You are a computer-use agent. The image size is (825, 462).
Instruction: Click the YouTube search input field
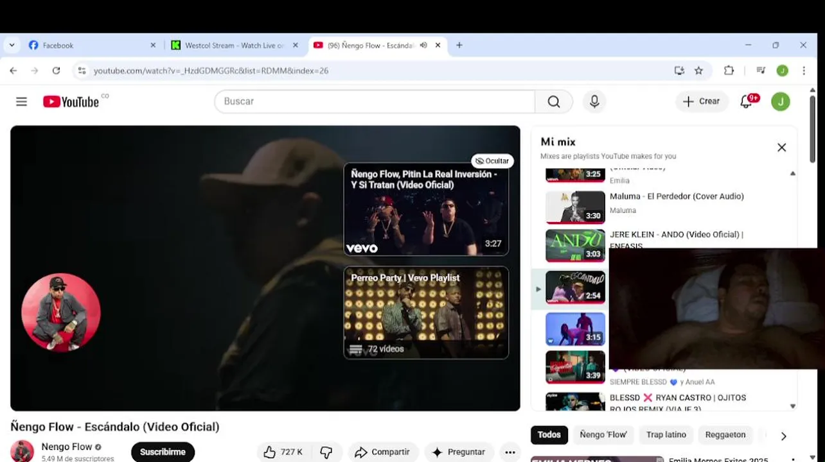[x=375, y=101]
